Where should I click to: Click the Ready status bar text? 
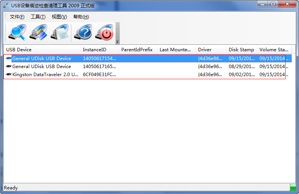[11, 188]
